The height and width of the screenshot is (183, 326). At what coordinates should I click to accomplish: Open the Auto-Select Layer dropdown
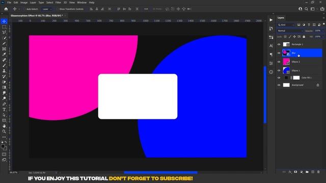tap(47, 9)
